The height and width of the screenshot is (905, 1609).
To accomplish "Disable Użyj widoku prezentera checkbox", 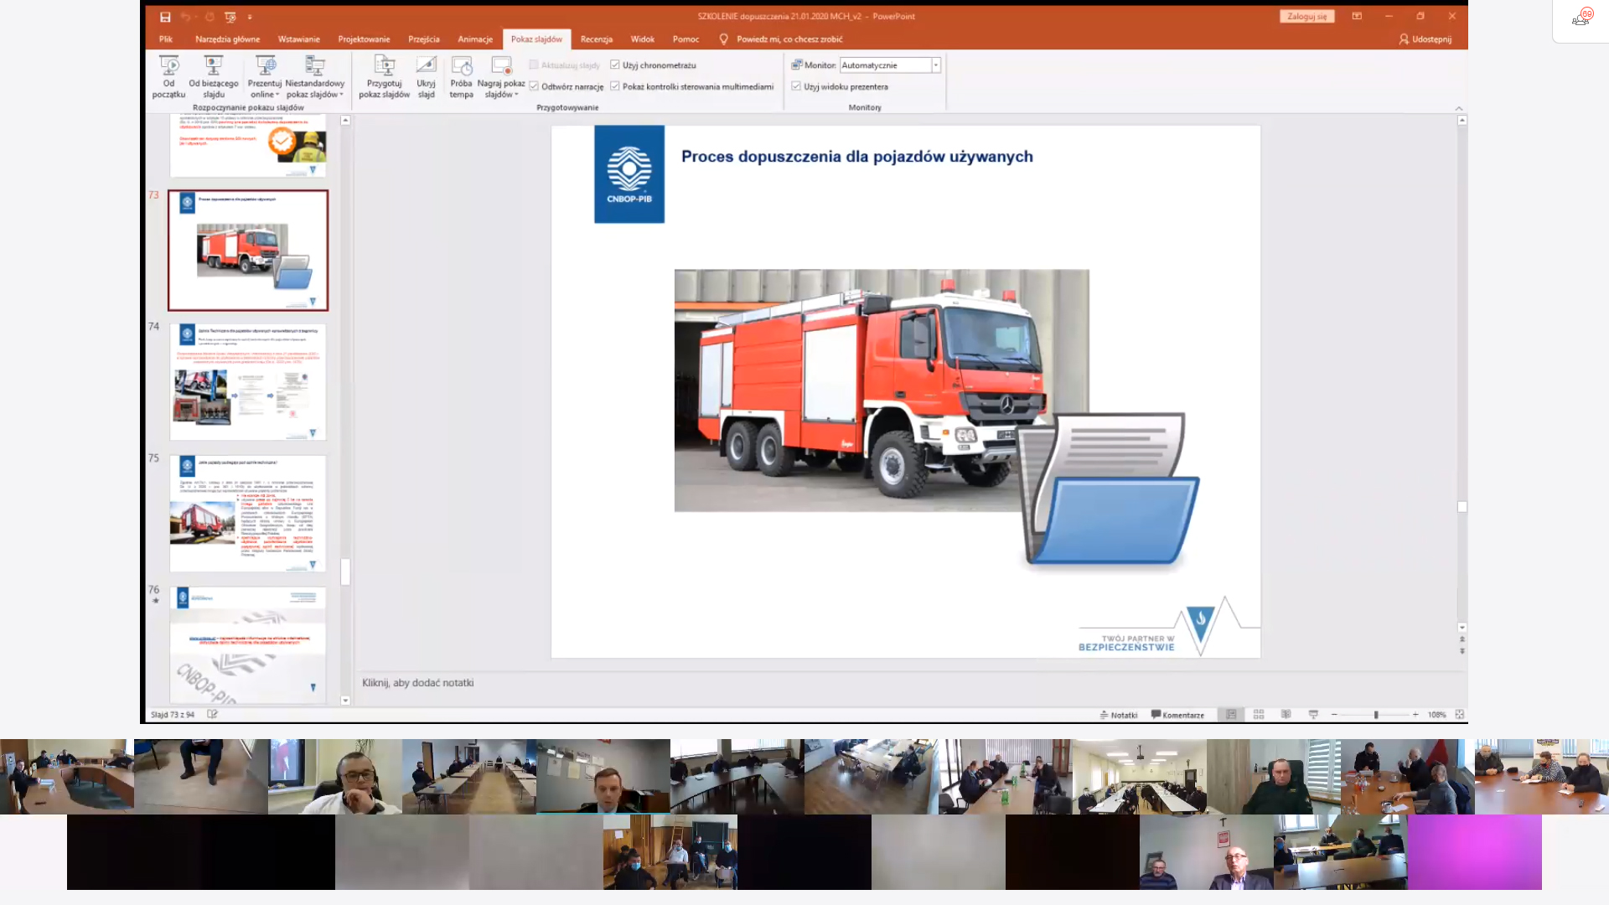I will click(x=796, y=86).
